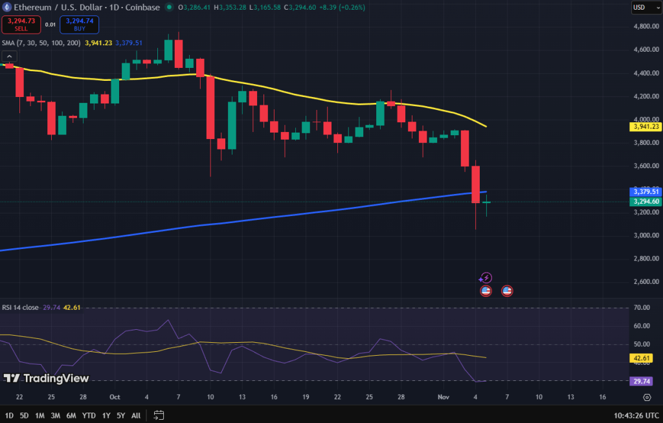This screenshot has width=663, height=423.
Task: Click the RSI 14 close label
Action: pos(19,309)
